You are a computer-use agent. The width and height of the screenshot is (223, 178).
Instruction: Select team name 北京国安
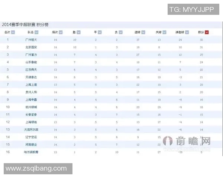[x=31, y=47]
